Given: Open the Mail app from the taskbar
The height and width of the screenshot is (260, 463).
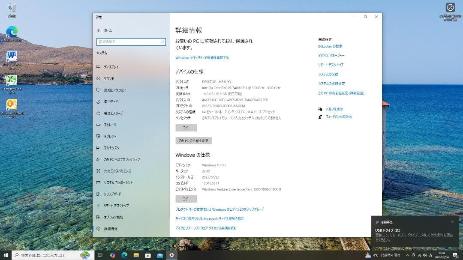Looking at the screenshot, I should (x=160, y=254).
